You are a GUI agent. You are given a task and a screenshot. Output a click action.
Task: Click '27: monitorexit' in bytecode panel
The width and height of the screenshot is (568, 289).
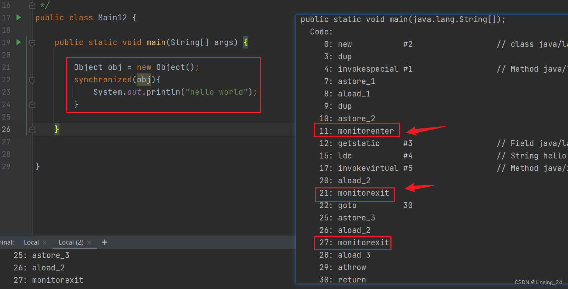[x=354, y=242]
